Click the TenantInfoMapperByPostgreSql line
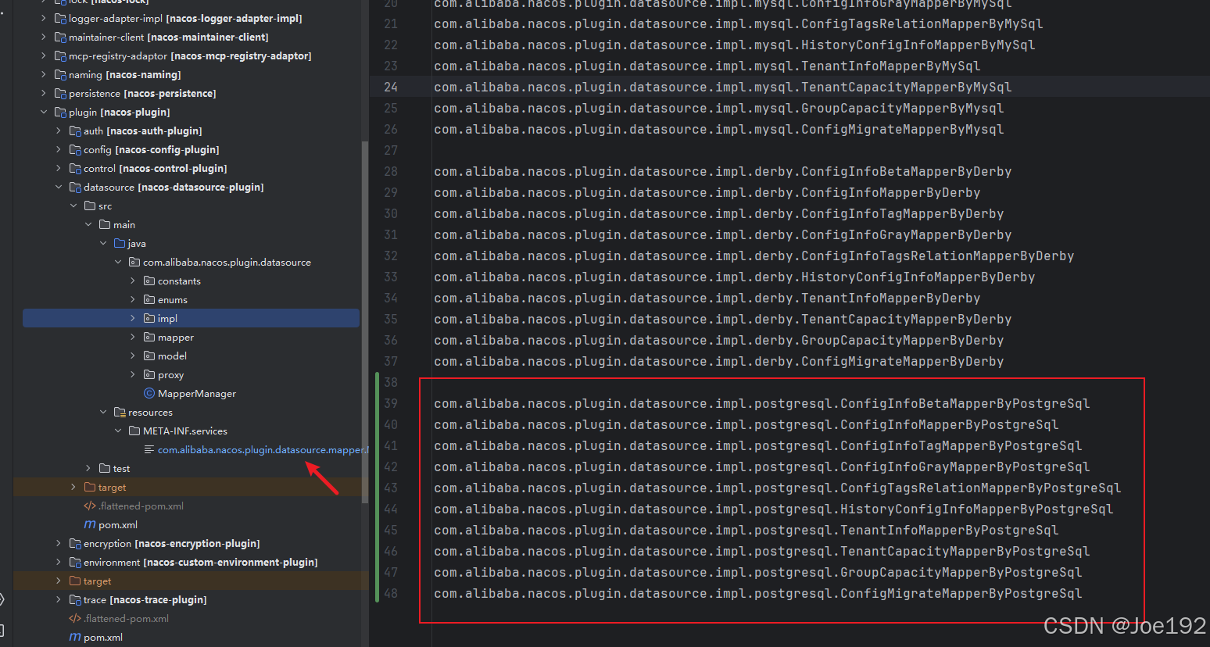Viewport: 1210px width, 647px height. click(746, 530)
